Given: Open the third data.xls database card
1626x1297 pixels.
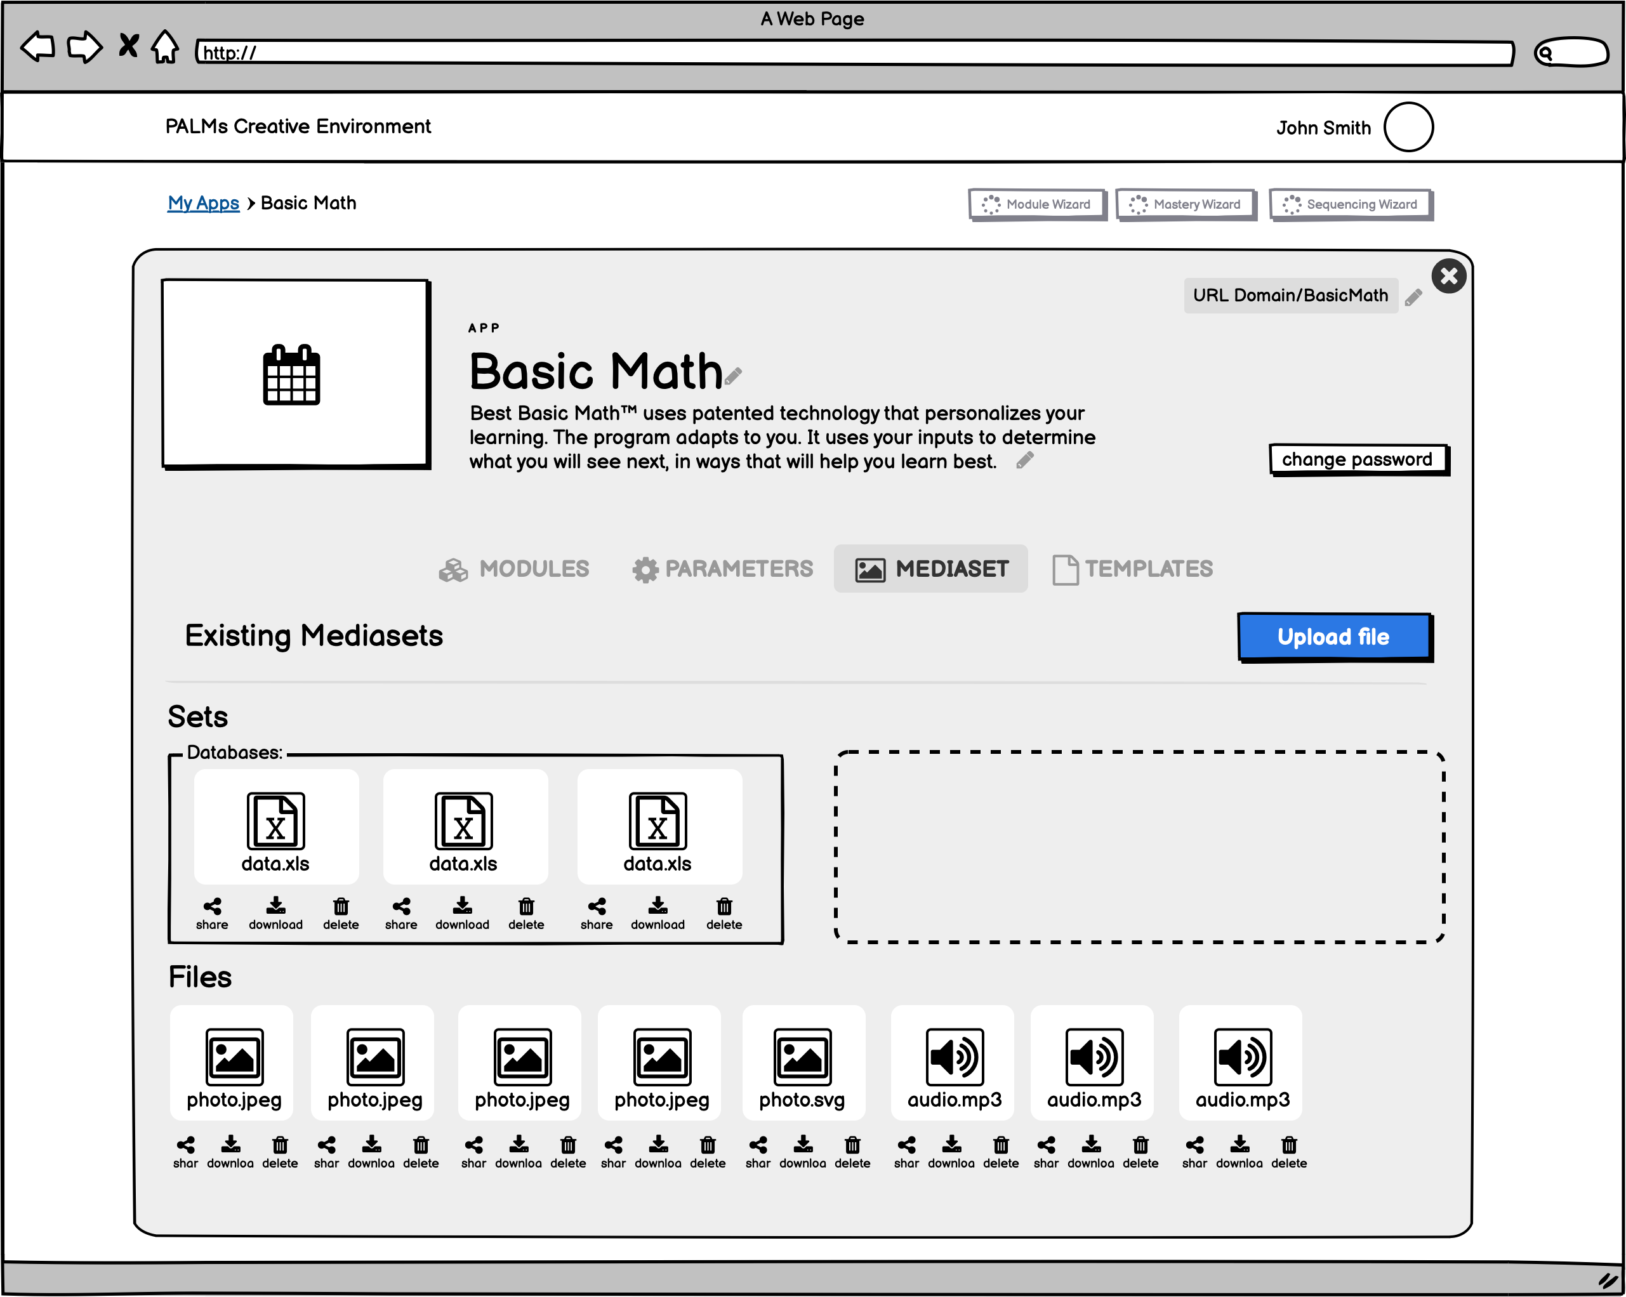Looking at the screenshot, I should click(659, 826).
